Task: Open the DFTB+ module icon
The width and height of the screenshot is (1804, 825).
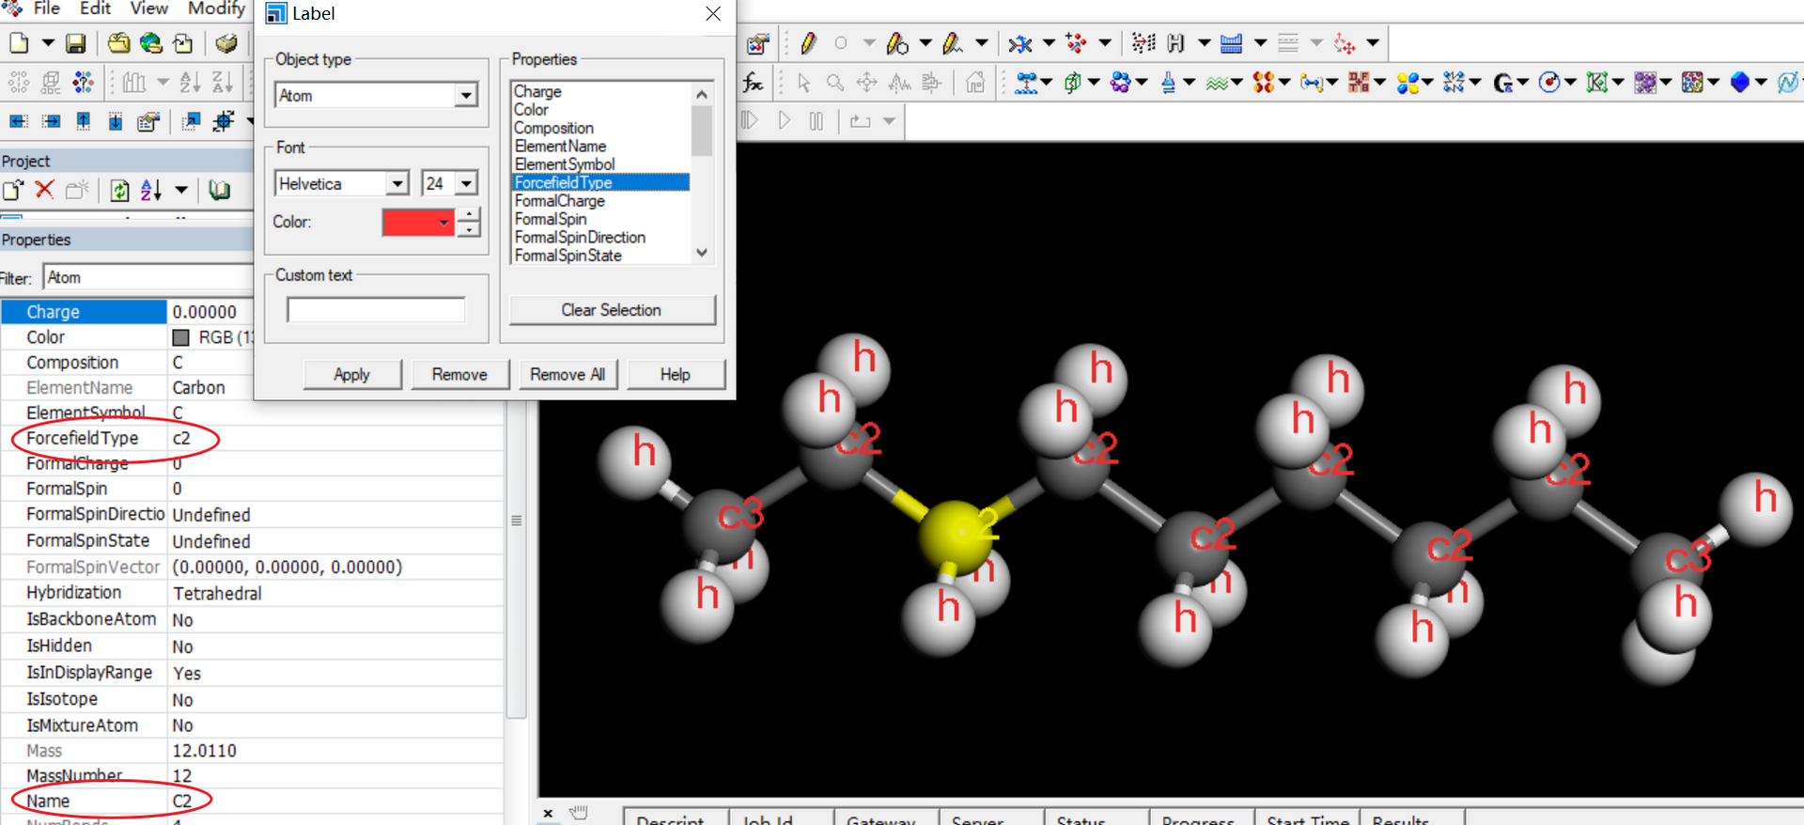Action: click(x=1358, y=83)
